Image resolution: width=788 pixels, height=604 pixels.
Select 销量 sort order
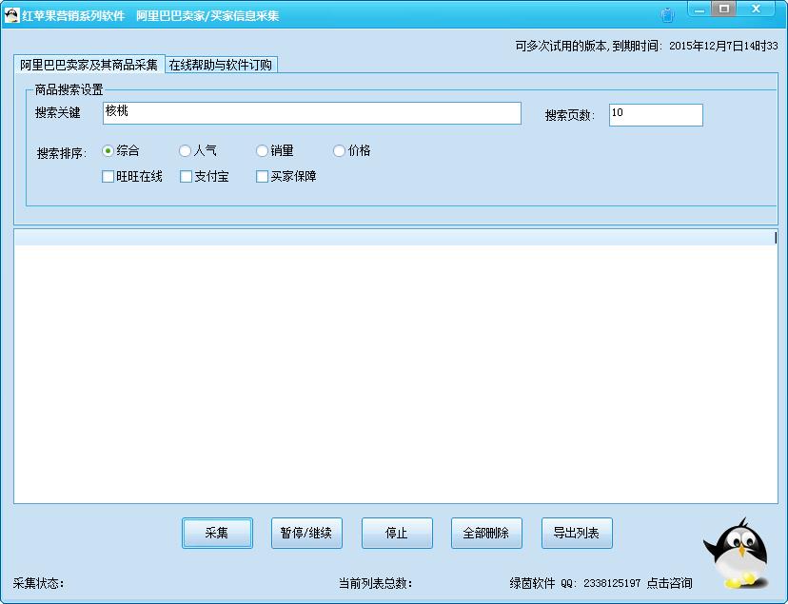262,150
